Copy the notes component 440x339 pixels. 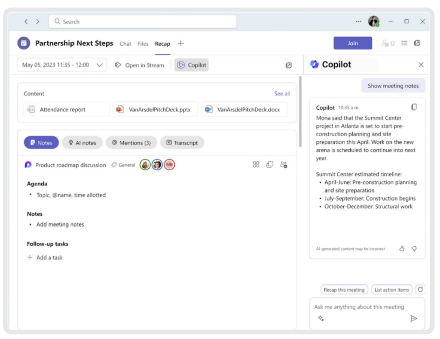tap(270, 164)
